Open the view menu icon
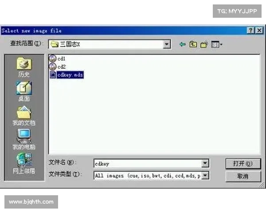The image size is (266, 213). [216, 44]
